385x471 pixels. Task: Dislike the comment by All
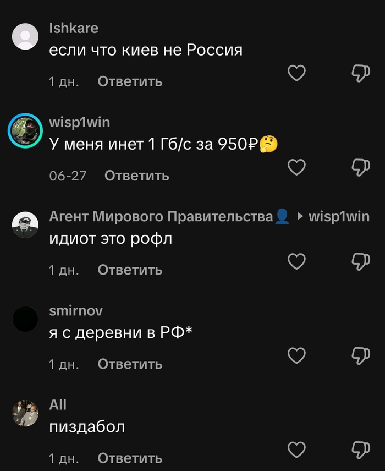tap(361, 450)
